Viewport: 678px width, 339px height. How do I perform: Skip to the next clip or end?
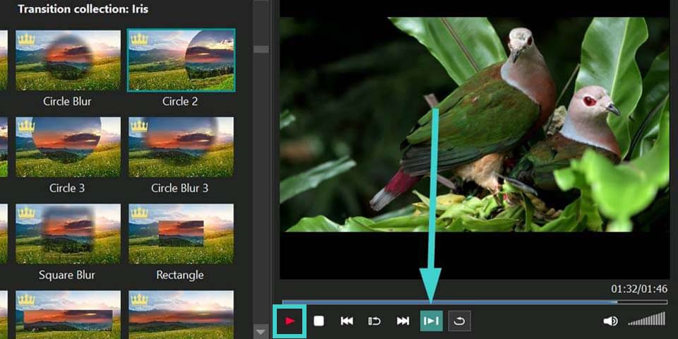[x=403, y=321]
